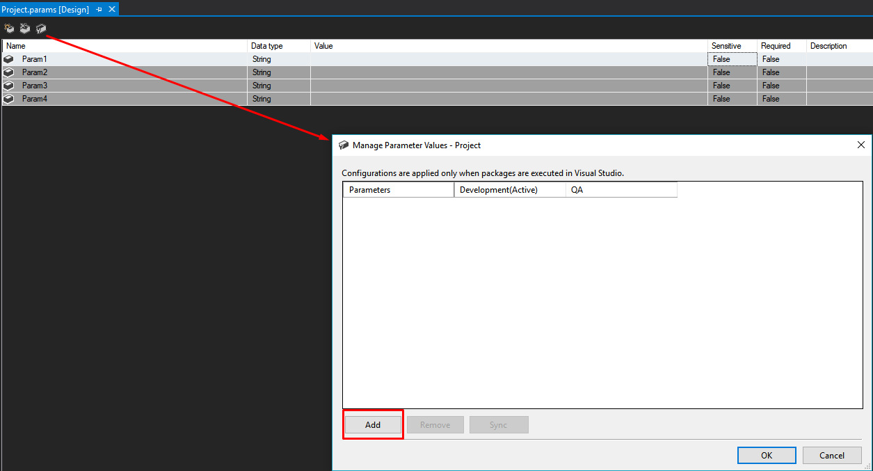Click the parameter icon beside Param3

coord(8,86)
